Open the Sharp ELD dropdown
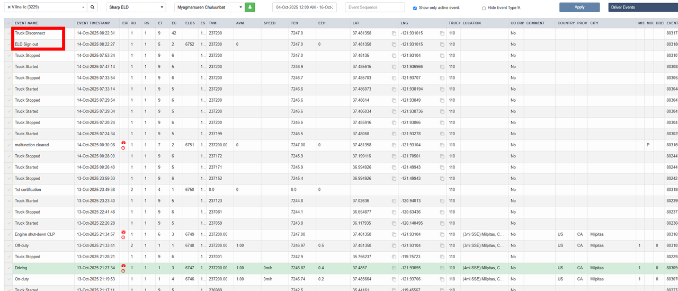Image resolution: width=678 pixels, height=291 pixels. point(136,7)
